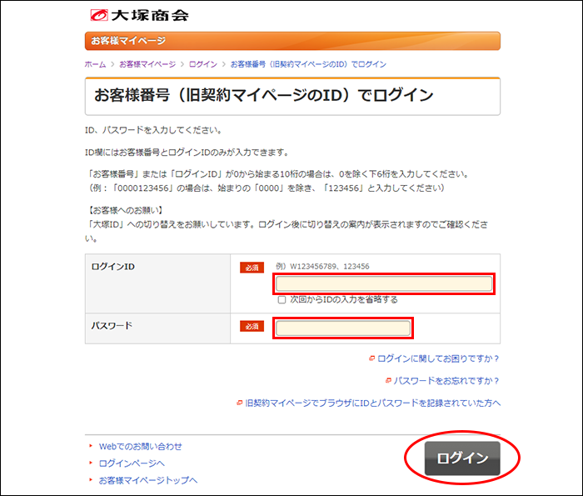
Task: Go to お客様マイページトップへ link
Action: [x=147, y=480]
